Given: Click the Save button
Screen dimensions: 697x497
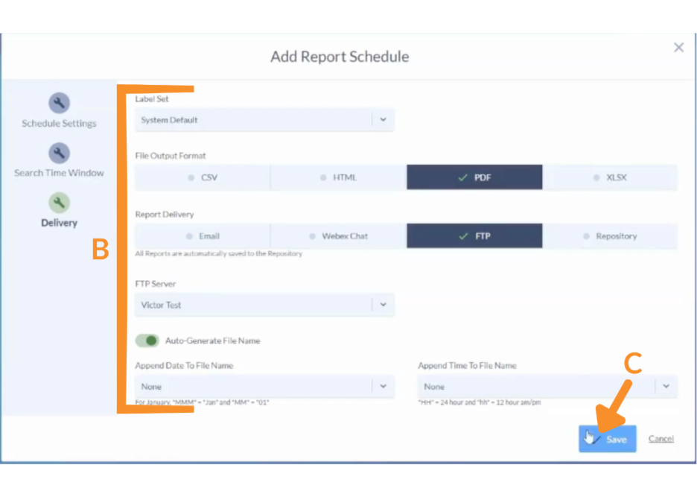Looking at the screenshot, I should 608,439.
